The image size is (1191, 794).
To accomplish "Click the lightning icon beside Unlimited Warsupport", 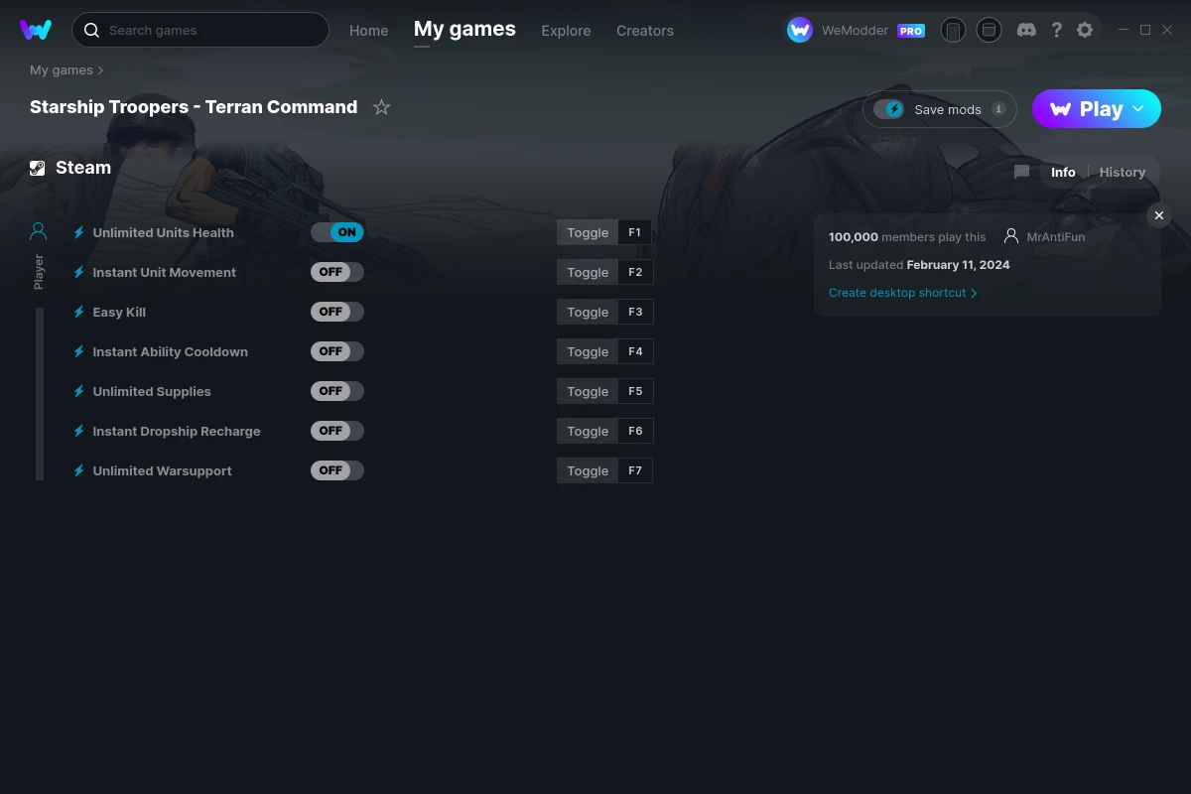I will [79, 470].
